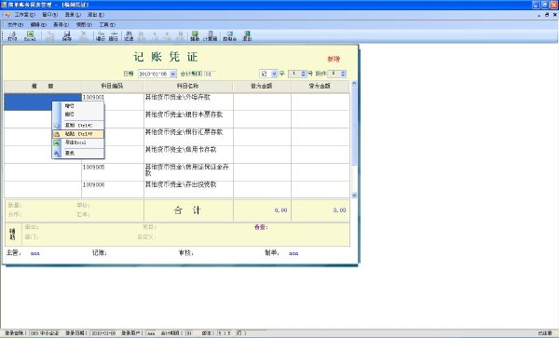
Task: Click the scroll up arrow of the voucher grid
Action: (x=354, y=84)
